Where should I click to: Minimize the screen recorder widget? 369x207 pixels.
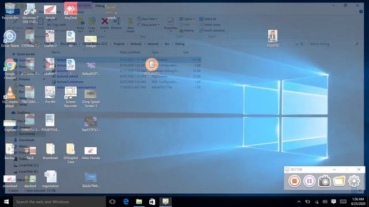pyautogui.click(x=334, y=170)
